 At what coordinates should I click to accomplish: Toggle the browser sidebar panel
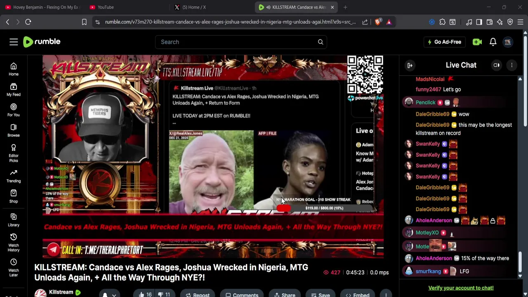[x=479, y=22]
